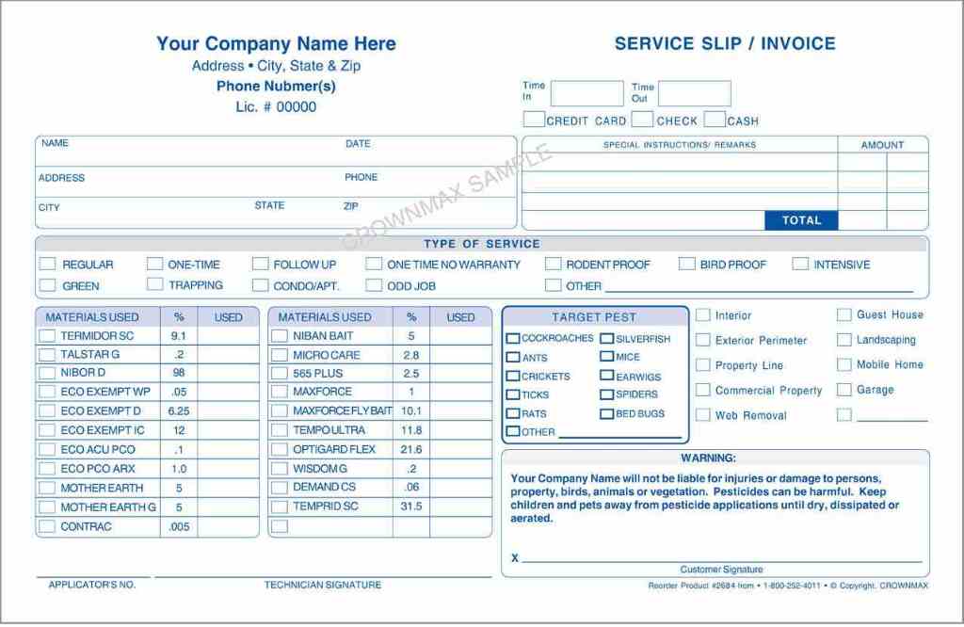Tick the OTHER service type checkbox
This screenshot has height=627, width=964.
click(x=554, y=285)
